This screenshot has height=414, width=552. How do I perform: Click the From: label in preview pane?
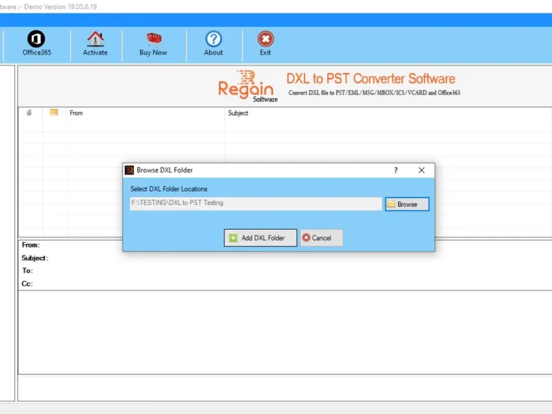click(30, 245)
